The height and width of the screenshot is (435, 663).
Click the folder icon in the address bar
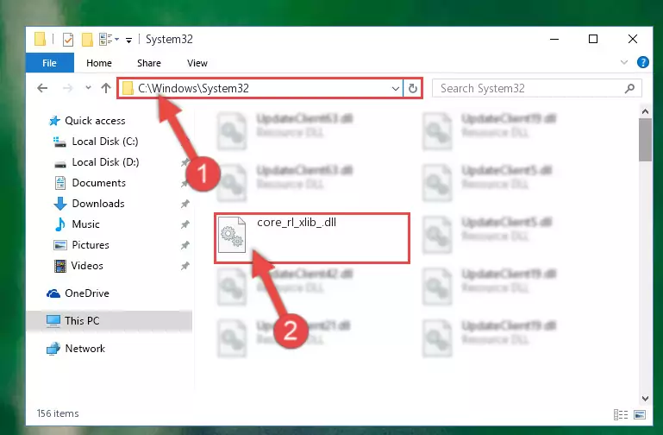(128, 88)
